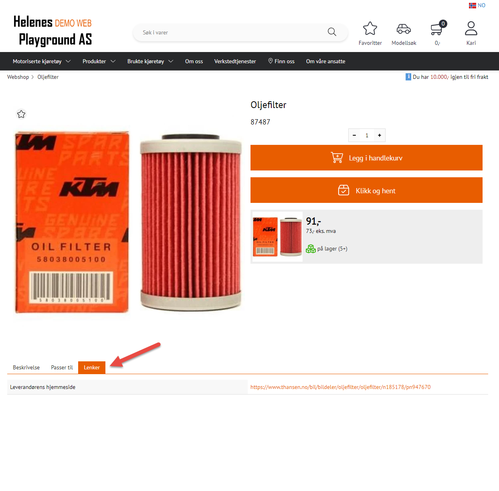This screenshot has height=491, width=499.
Task: Open the shopping cart icon
Action: (x=437, y=29)
